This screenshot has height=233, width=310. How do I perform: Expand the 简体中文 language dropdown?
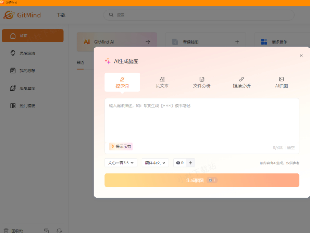[x=155, y=163]
